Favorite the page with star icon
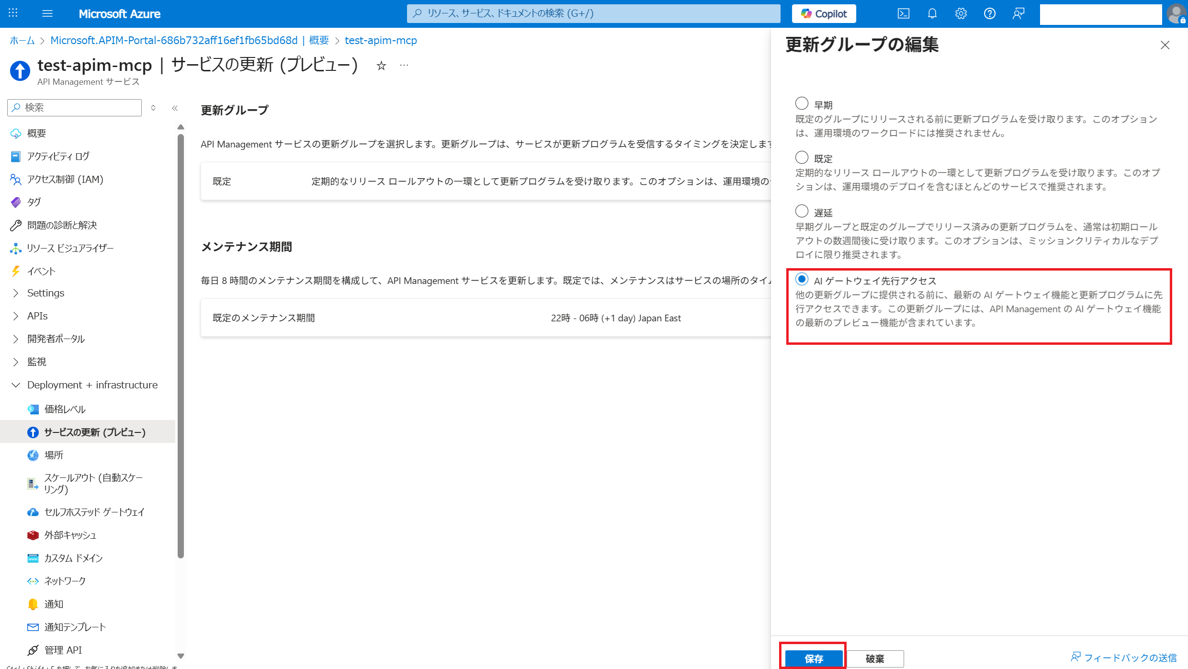The width and height of the screenshot is (1188, 669). click(x=381, y=66)
